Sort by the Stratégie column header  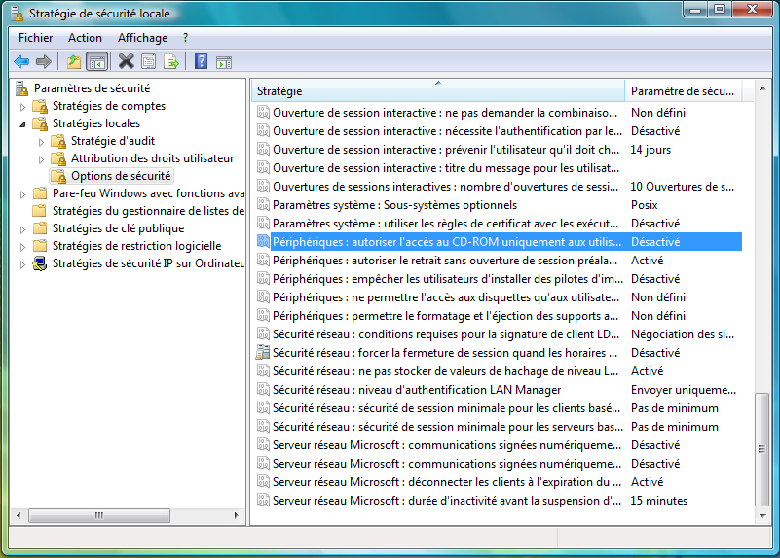[x=438, y=91]
